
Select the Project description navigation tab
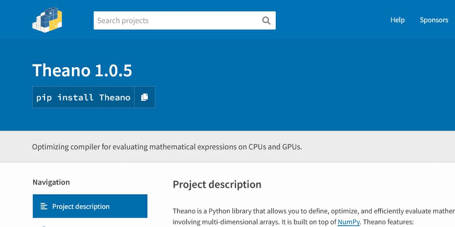click(x=90, y=206)
